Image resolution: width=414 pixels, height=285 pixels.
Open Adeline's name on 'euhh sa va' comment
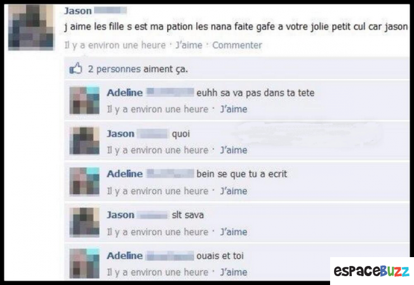(x=125, y=93)
